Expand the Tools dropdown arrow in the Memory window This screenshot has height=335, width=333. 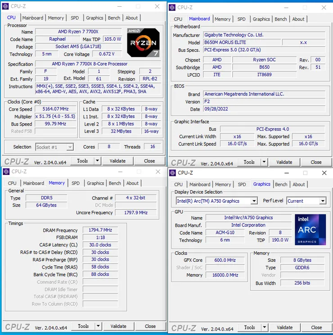[98, 326]
